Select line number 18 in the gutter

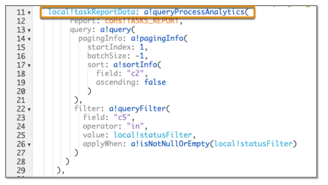(x=21, y=74)
